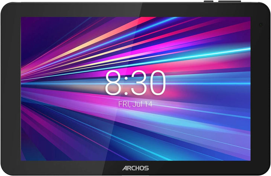This screenshot has height=176, width=271.
Task: Push the shorter button on tablet's top edge
Action: pos(209,2)
